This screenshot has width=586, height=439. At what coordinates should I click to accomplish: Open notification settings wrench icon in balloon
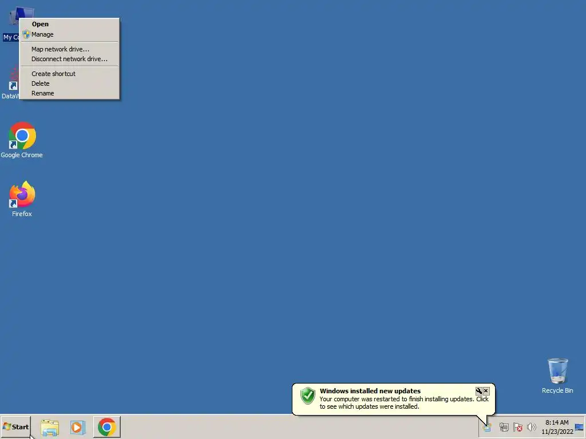(x=479, y=391)
